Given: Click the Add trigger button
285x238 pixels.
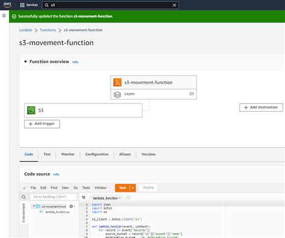Looking at the screenshot, I should 42,124.
